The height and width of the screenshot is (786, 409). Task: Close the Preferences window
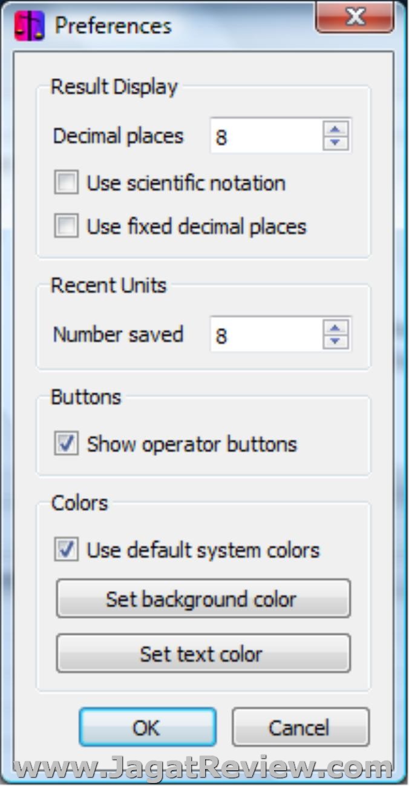(355, 17)
